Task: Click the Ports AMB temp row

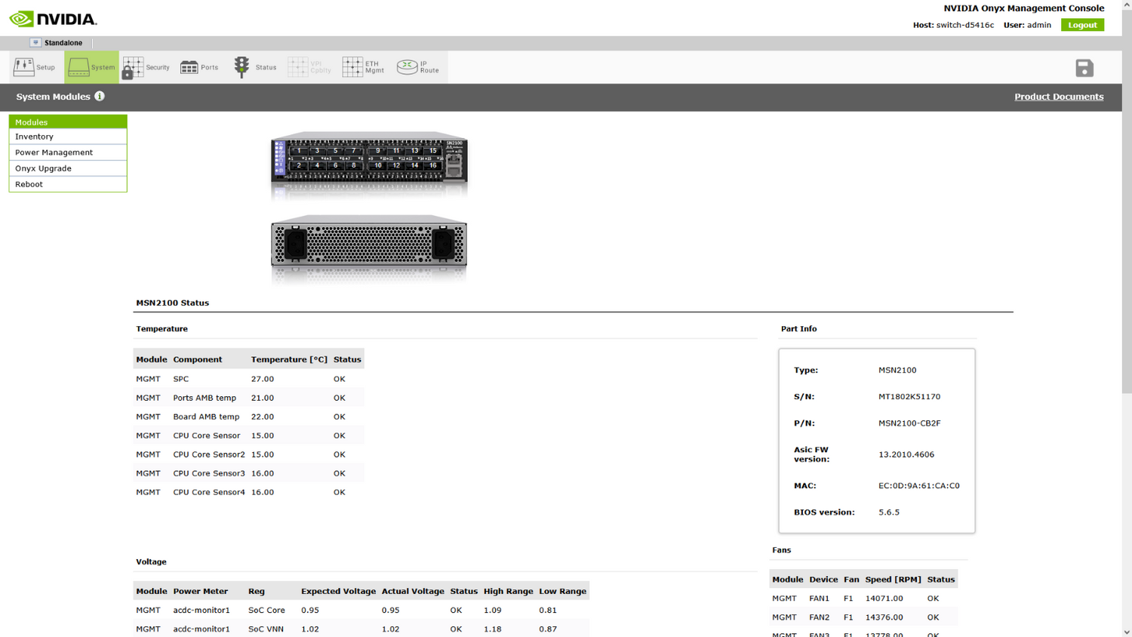Action: 249,398
